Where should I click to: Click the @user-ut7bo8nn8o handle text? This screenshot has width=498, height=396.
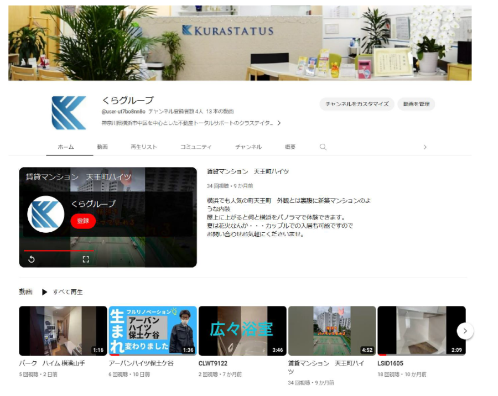tap(123, 112)
